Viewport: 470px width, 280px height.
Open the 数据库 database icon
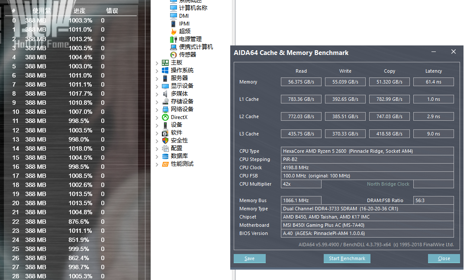165,156
